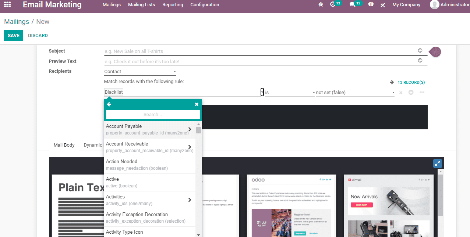Image resolution: width=470 pixels, height=237 pixels.
Task: Select the Active boolean field
Action: click(x=150, y=182)
